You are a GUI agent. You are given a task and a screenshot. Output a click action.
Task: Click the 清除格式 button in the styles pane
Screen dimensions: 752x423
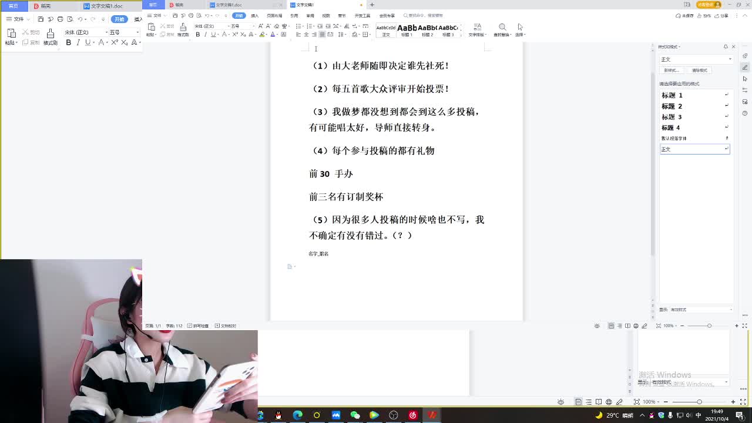[x=700, y=70]
